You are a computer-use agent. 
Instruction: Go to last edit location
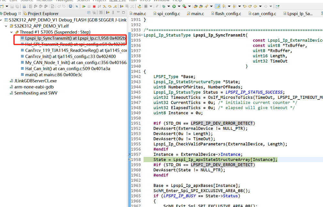[245, 6]
